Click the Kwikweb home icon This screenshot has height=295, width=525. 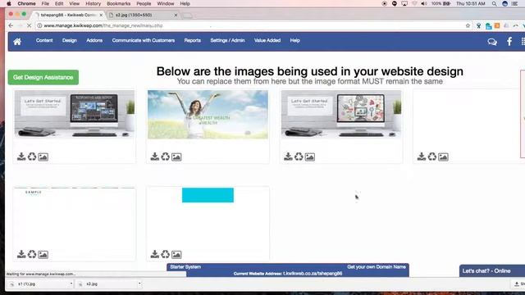(17, 41)
